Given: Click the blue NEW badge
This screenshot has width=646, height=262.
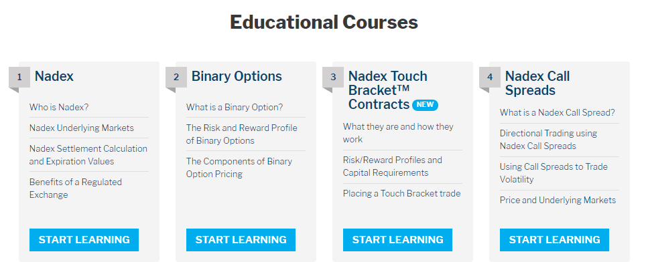Looking at the screenshot, I should pos(425,105).
